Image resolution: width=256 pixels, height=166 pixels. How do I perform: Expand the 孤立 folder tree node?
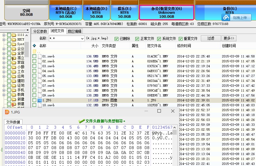pos(4,58)
